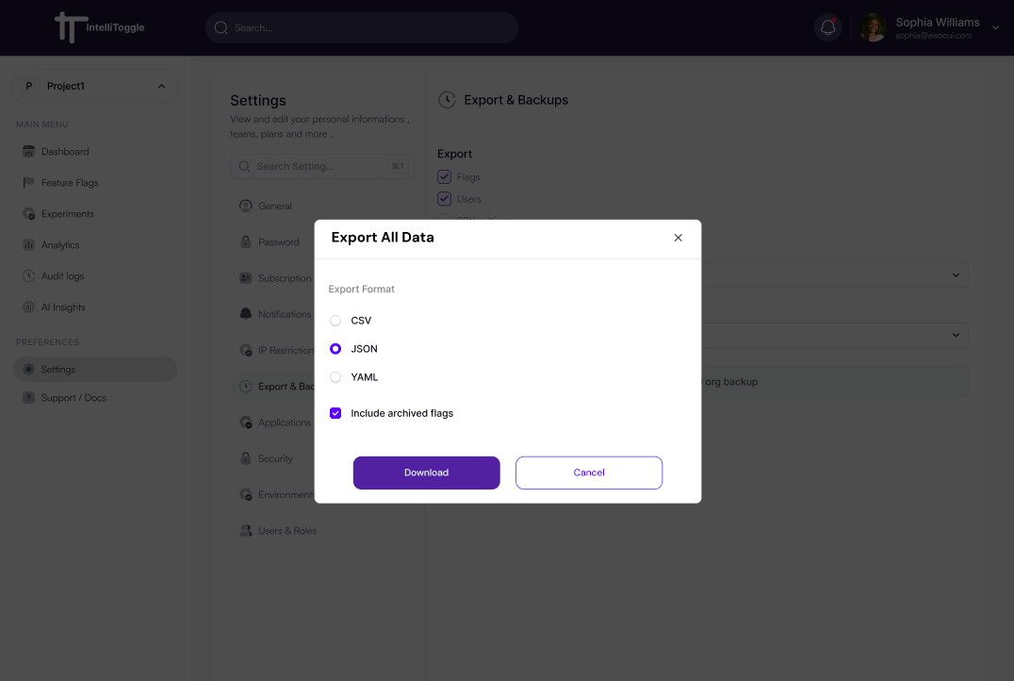
Task: Open AI Insights in the sidebar
Action: coord(63,307)
